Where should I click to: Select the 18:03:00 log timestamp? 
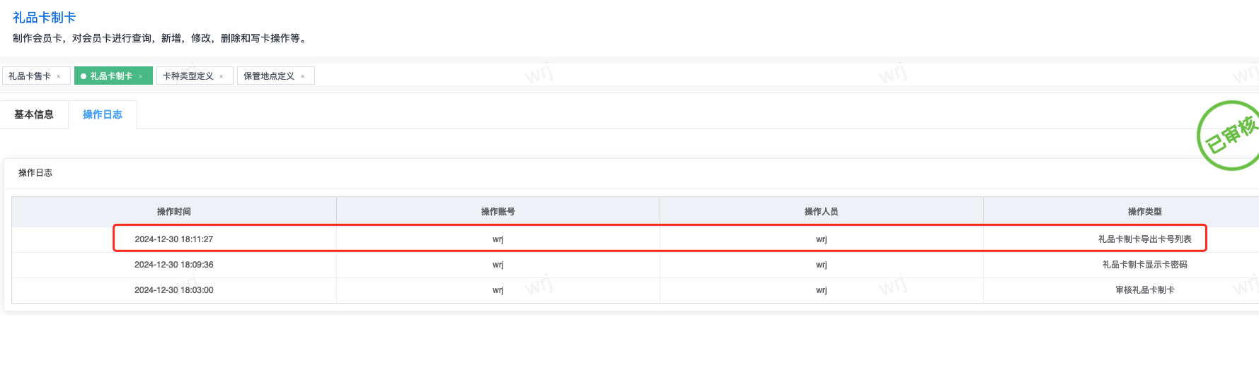pyautogui.click(x=174, y=290)
